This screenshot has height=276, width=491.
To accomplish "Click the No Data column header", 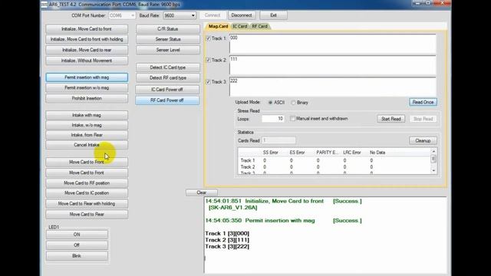I will [x=377, y=153].
